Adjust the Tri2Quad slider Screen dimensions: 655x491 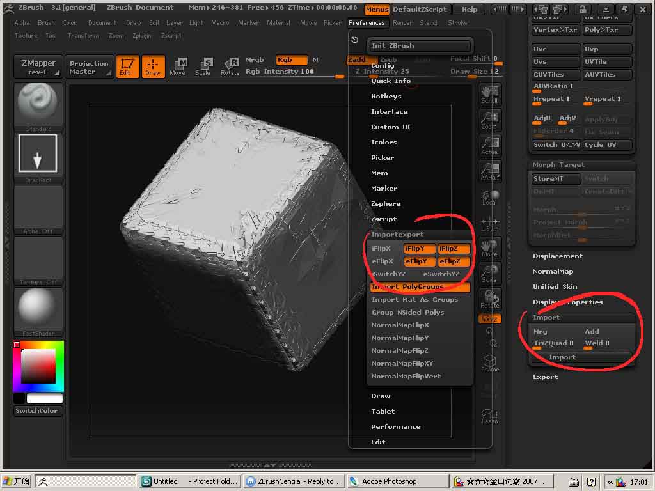[x=556, y=343]
